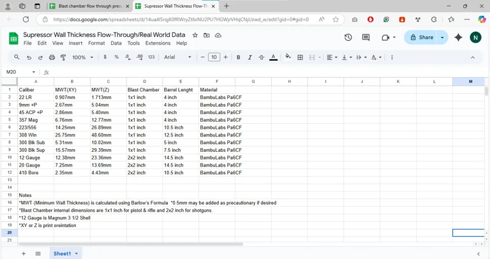The image size is (490, 259).
Task: Select the Paint format tool
Action: click(x=63, y=57)
